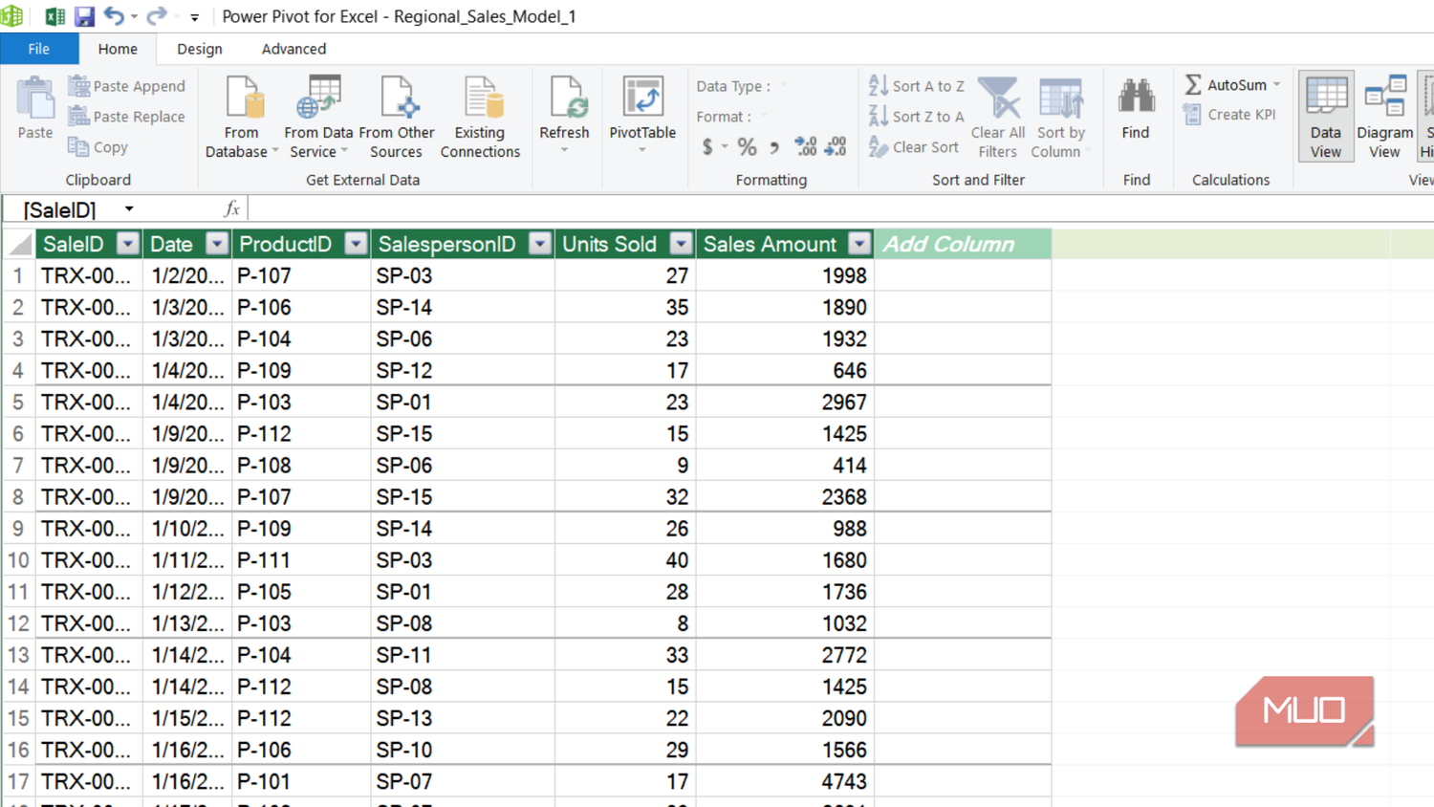Clear All Filters

click(998, 117)
